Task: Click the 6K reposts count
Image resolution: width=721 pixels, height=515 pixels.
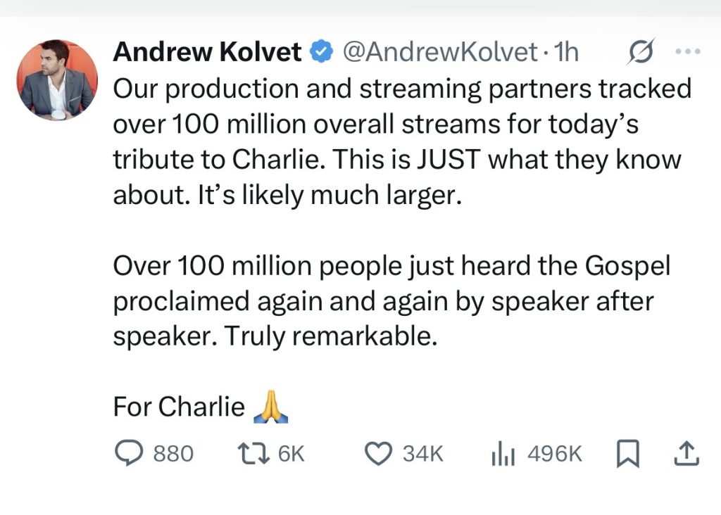Action: pos(291,454)
